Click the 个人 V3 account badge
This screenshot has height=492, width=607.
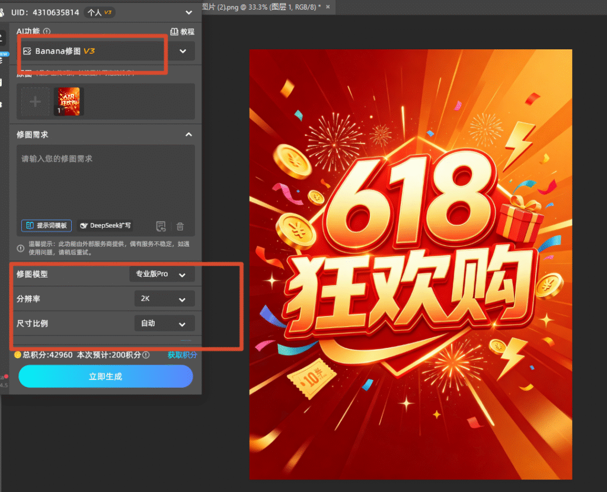pyautogui.click(x=100, y=12)
